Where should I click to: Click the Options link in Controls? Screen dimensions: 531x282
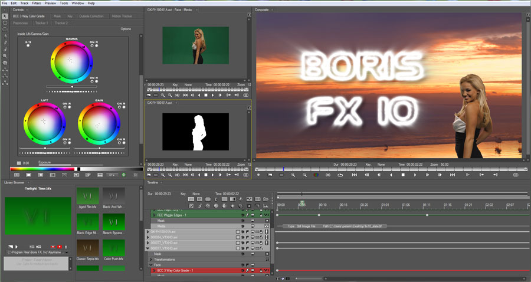pyautogui.click(x=126, y=29)
